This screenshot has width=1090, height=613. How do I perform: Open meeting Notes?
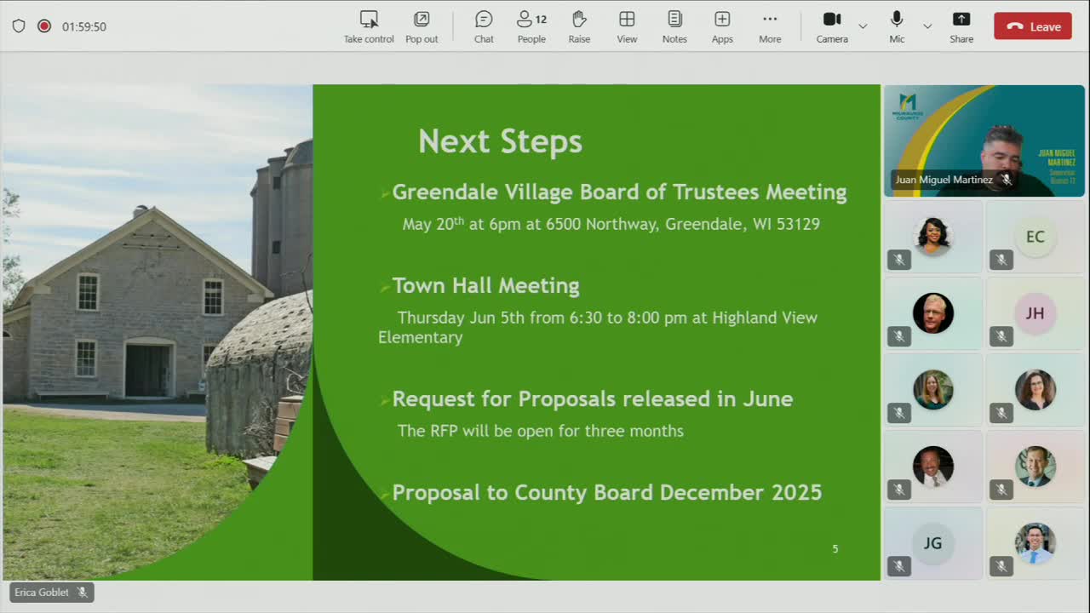click(674, 26)
